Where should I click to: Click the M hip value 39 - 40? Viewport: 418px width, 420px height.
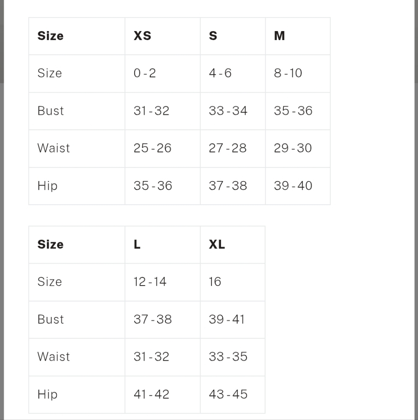[x=293, y=186]
